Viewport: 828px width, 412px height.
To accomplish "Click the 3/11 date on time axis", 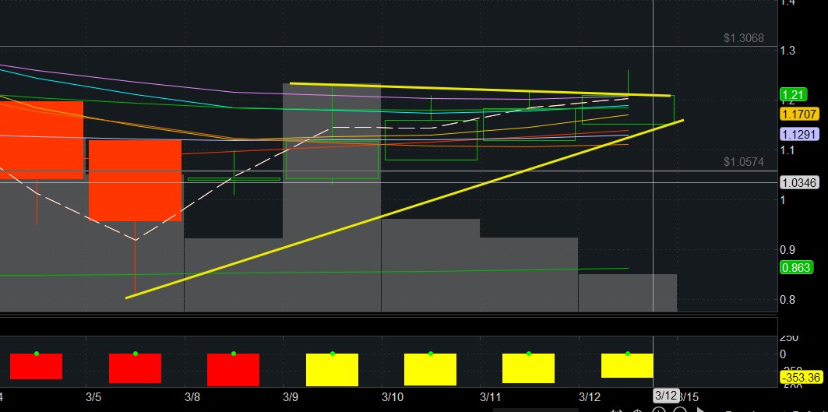I will (x=491, y=396).
